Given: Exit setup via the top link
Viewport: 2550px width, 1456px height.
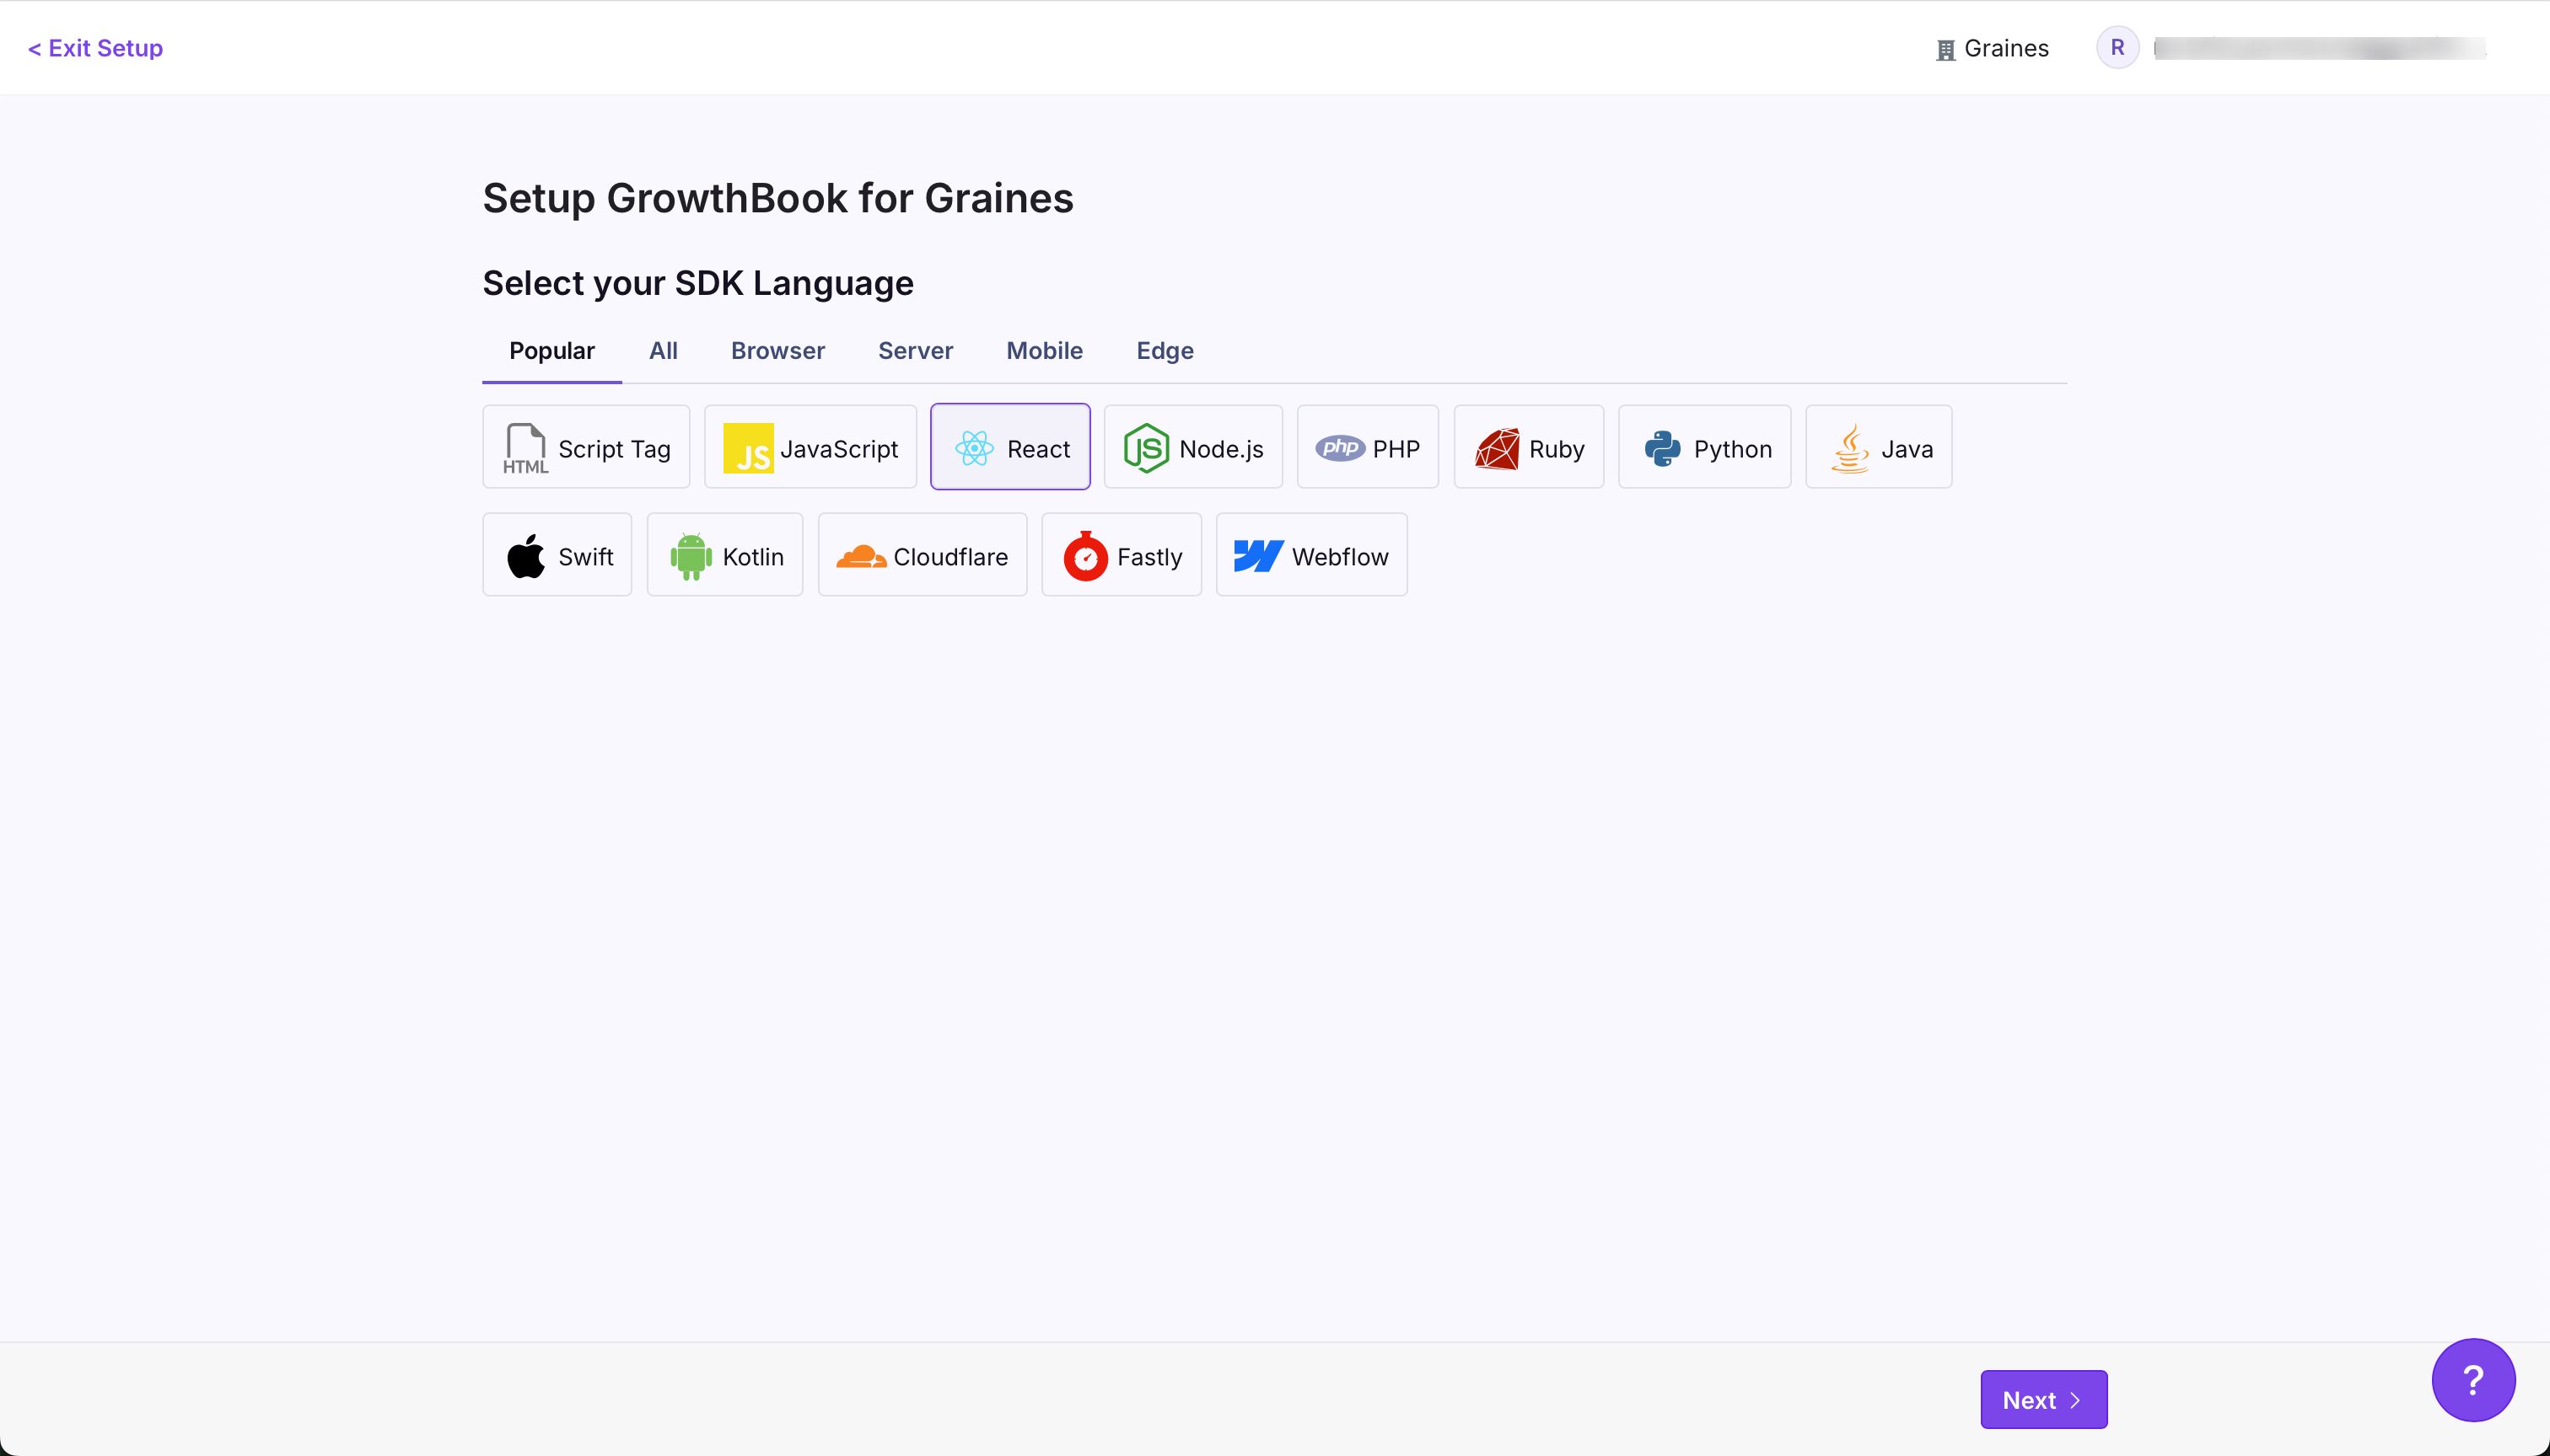Looking at the screenshot, I should [95, 48].
